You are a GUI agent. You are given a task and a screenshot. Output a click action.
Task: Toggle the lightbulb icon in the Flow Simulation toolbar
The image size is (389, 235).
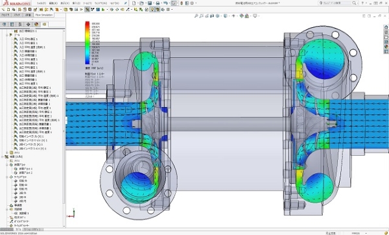(152, 10)
